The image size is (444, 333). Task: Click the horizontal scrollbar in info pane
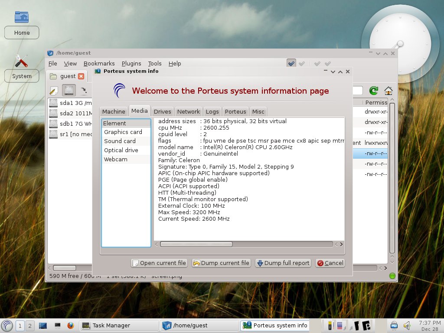[196, 245]
